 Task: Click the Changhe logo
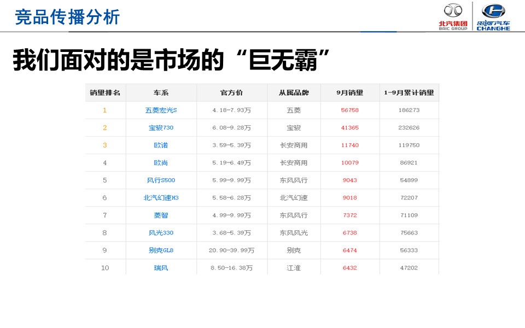493,17
